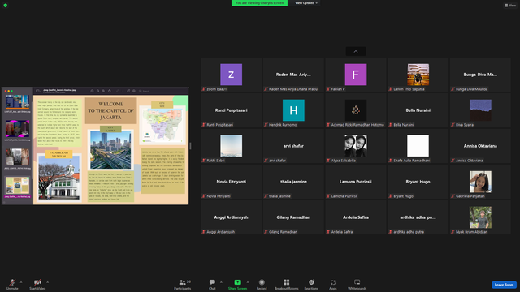This screenshot has height=292, width=520.
Task: Unmute the microphone in Zoom toolbar
Action: (12, 284)
